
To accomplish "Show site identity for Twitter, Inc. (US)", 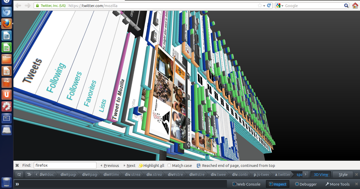I will tap(51, 6).
